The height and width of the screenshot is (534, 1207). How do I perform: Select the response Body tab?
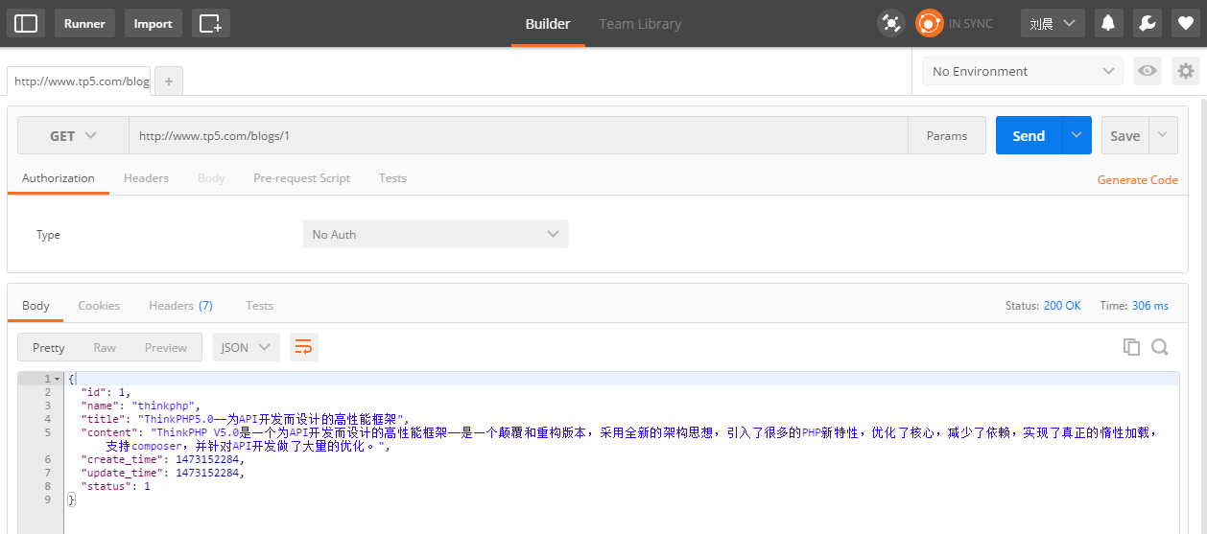[35, 306]
